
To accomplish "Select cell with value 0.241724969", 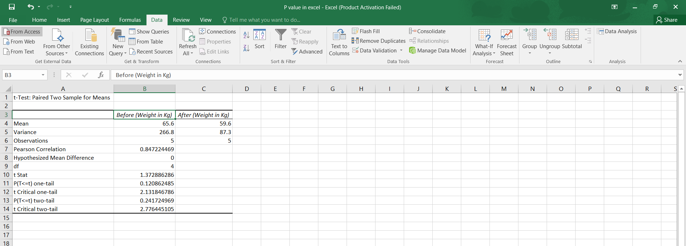I will (144, 200).
